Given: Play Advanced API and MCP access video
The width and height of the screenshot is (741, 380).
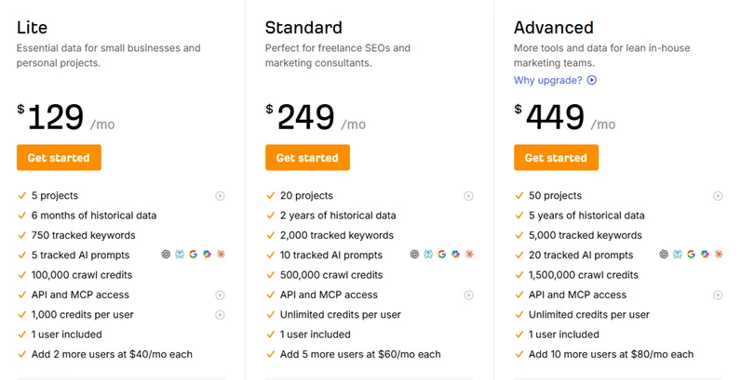Looking at the screenshot, I should 718,295.
